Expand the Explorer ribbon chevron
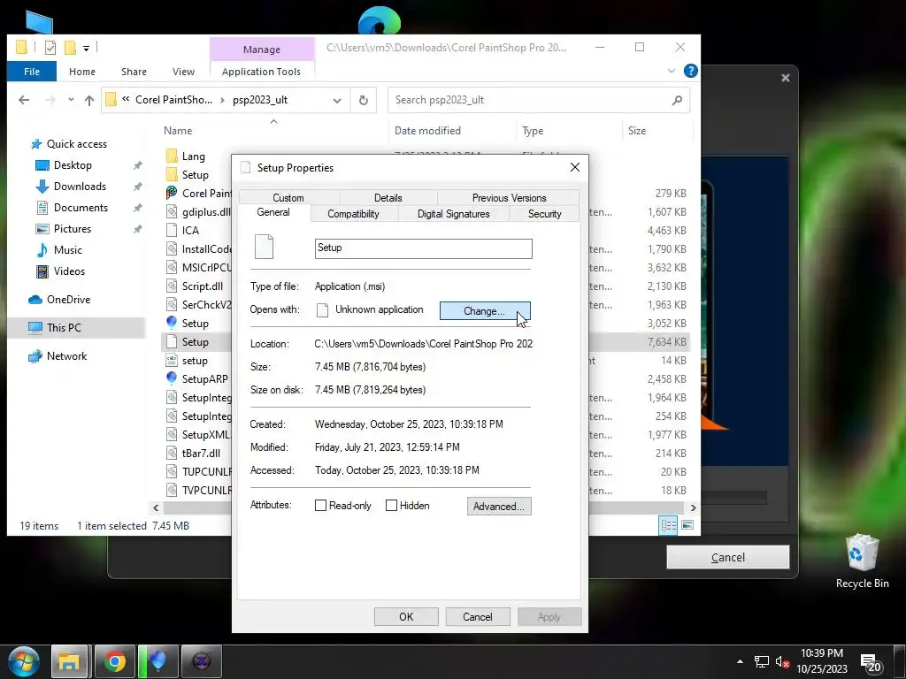This screenshot has width=906, height=679. click(x=671, y=71)
